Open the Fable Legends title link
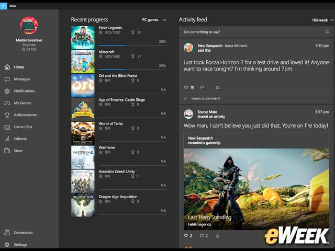Image resolution: width=335 pixels, height=251 pixels. (110, 28)
